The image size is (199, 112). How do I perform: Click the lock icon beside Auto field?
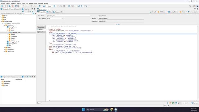[44, 6]
